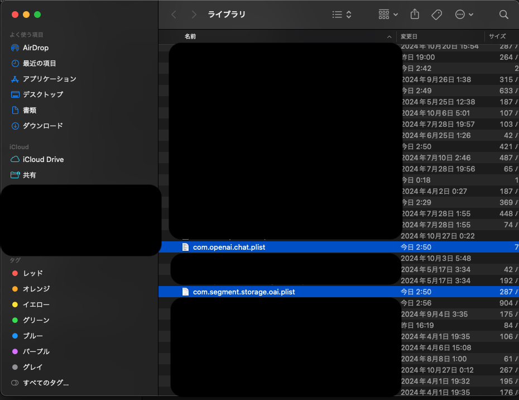
Task: Click 昨日 16:19 date cell
Action: click(x=417, y=326)
